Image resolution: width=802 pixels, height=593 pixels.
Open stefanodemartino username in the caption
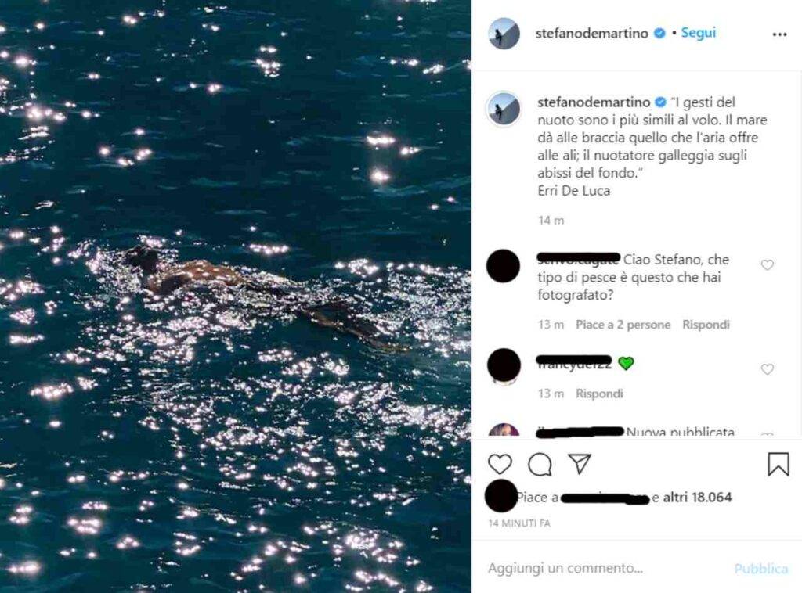pos(594,102)
